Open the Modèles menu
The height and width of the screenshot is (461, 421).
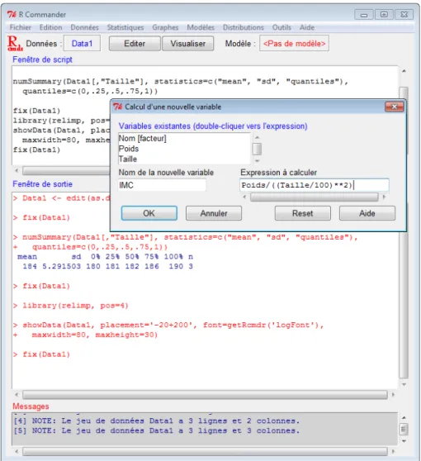tap(201, 27)
